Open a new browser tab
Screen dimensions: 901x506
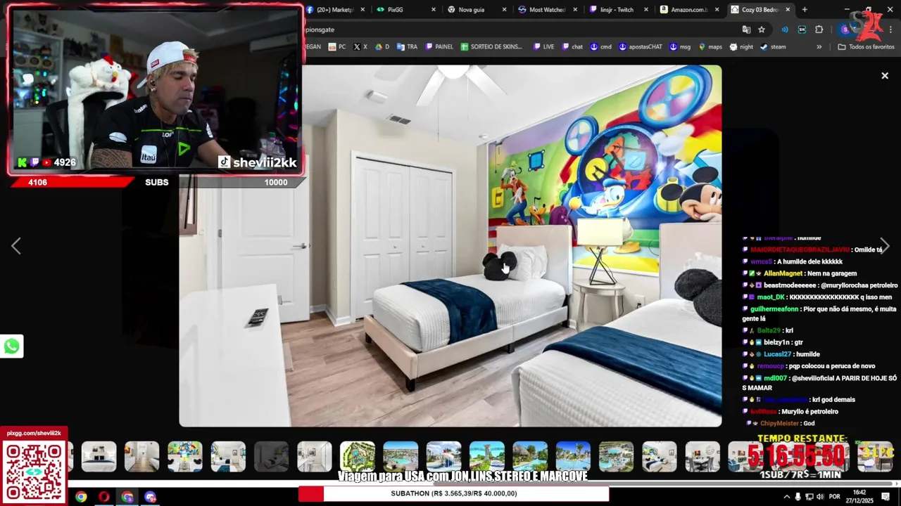(805, 10)
